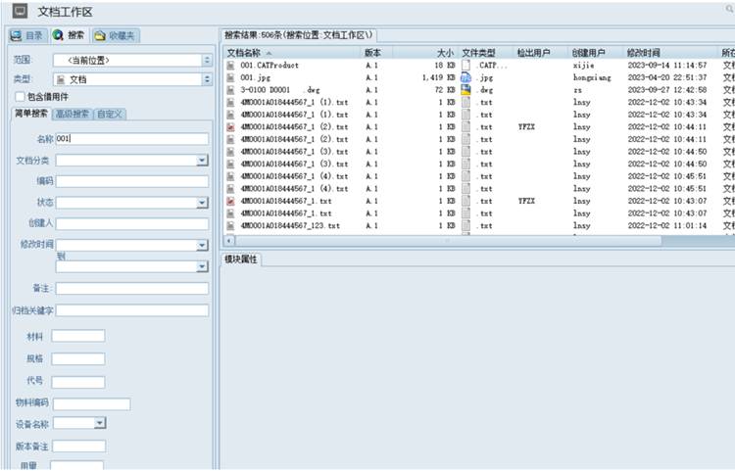This screenshot has width=735, height=471.
Task: Open the 状态 status dropdown
Action: tap(202, 203)
